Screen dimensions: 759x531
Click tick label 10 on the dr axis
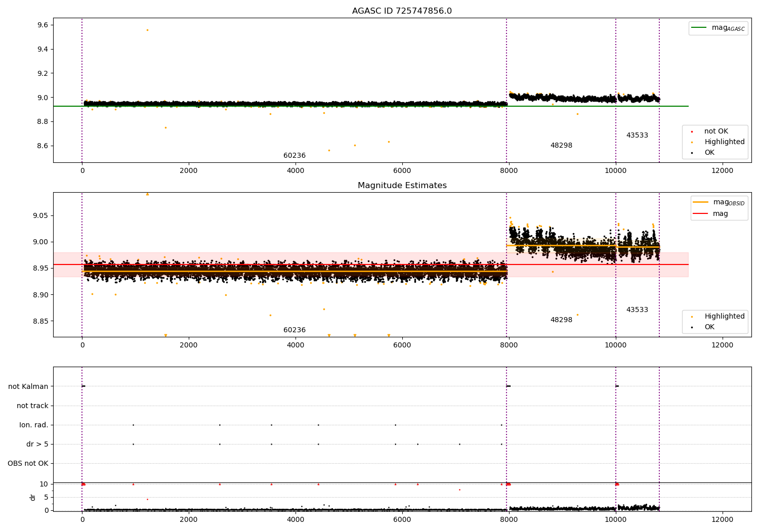44,484
